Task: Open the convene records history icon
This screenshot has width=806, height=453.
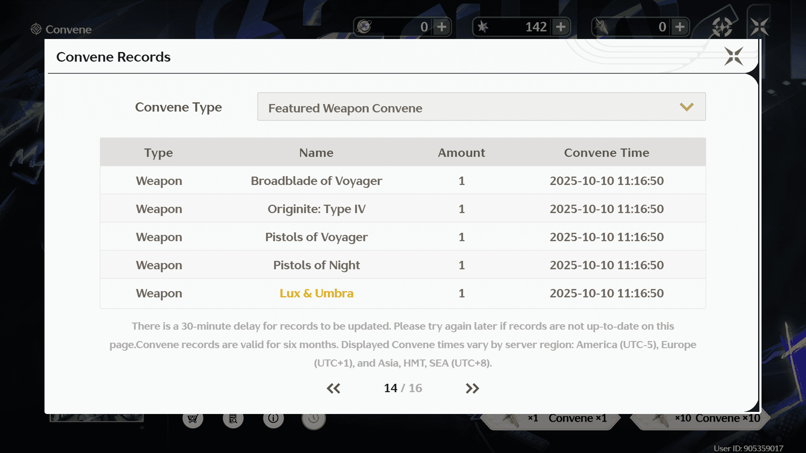Action: click(233, 419)
